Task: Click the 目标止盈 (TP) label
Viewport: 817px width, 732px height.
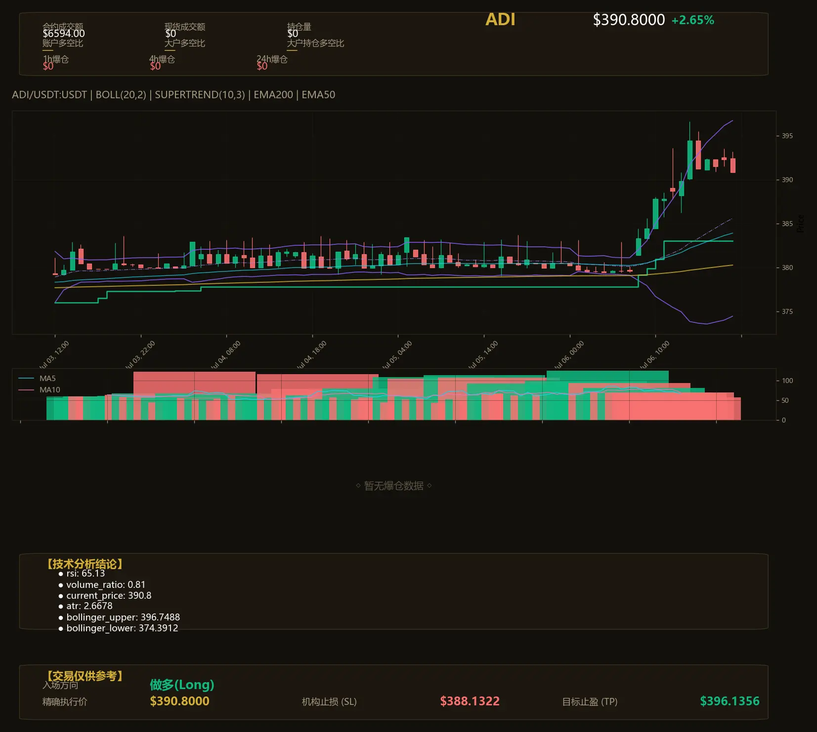Action: (x=590, y=702)
